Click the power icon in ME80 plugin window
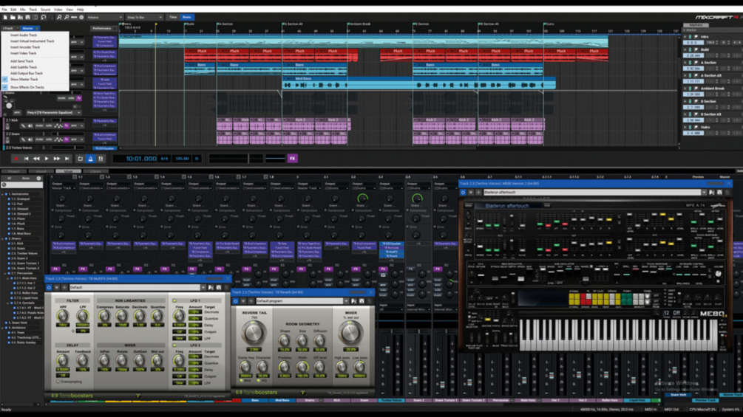Viewport: 743px width, 417px height. [x=463, y=193]
